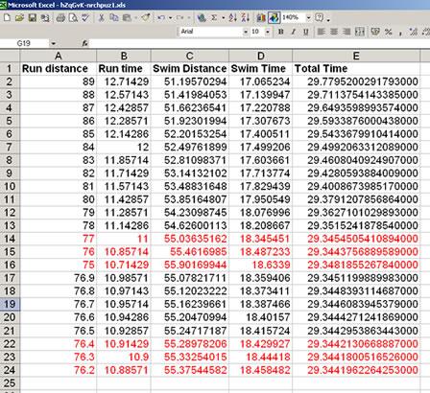Open Print Preview from the toolbar

pyautogui.click(x=73, y=17)
